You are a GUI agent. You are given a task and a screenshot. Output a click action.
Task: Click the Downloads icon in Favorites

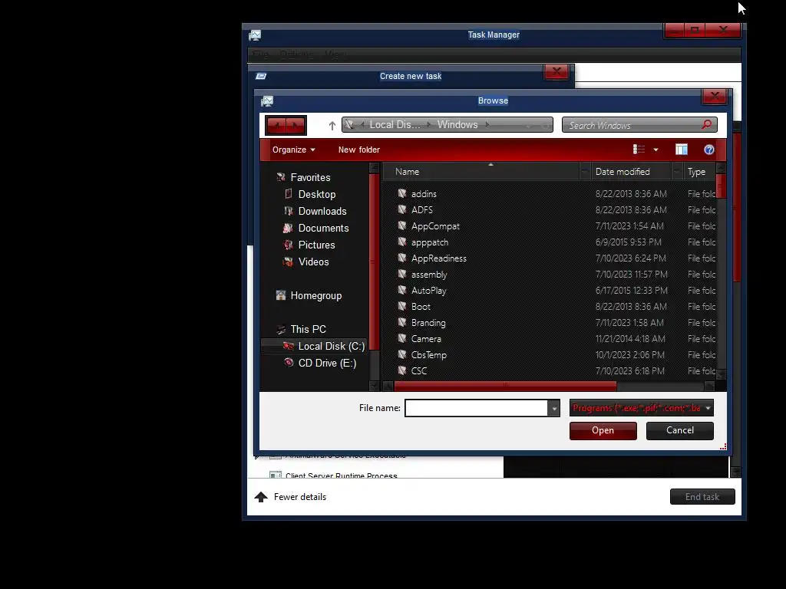289,211
